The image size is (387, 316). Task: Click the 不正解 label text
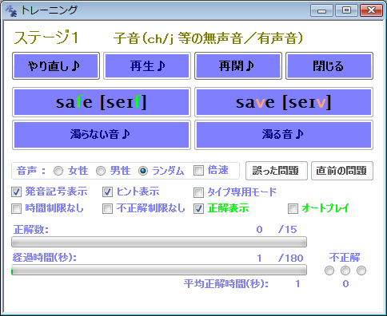click(345, 258)
